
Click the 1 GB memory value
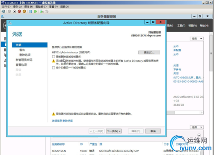[176, 101]
